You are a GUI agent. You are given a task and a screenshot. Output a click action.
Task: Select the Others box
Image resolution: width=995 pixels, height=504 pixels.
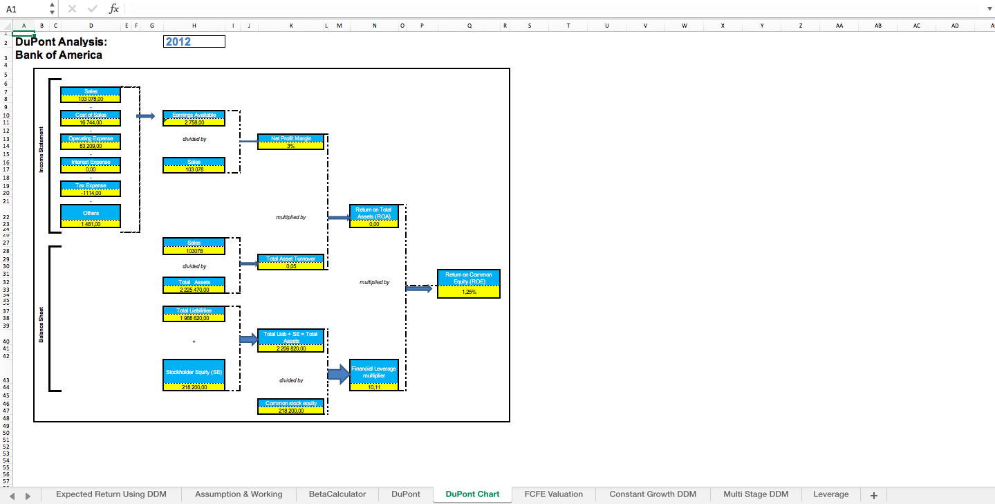point(91,216)
